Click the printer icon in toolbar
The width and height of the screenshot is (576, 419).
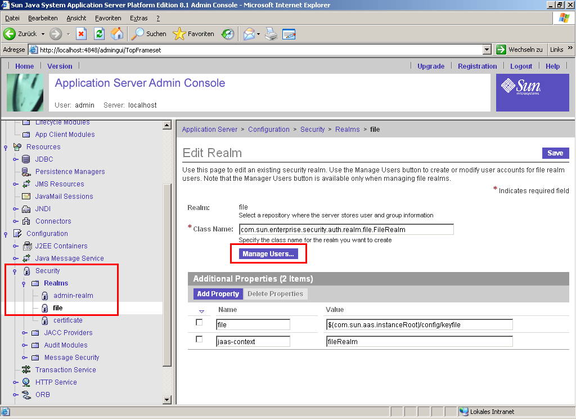coord(271,34)
